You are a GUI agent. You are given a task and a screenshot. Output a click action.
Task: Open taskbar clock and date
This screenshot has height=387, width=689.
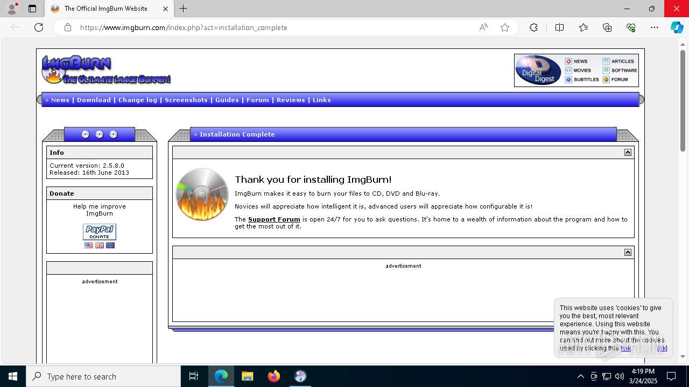(x=643, y=376)
